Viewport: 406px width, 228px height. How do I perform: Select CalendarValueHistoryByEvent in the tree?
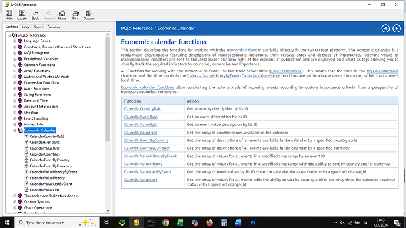click(x=54, y=172)
